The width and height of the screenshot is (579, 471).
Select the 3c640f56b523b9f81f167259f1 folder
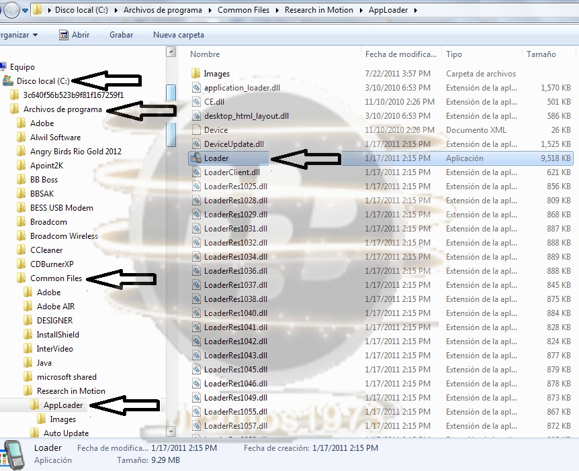coord(73,95)
